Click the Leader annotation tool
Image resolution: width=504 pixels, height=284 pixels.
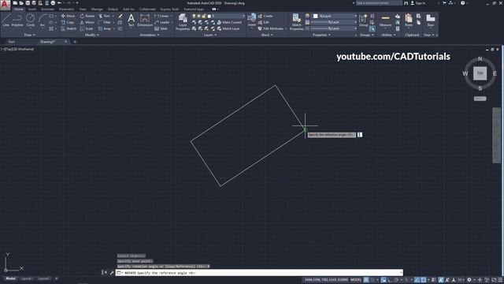(x=162, y=22)
